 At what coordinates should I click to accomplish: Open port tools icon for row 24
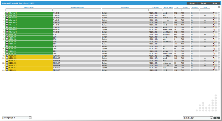coord(214,68)
